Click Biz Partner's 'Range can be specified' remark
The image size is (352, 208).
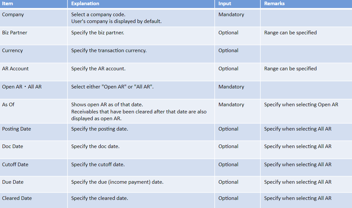click(x=290, y=33)
